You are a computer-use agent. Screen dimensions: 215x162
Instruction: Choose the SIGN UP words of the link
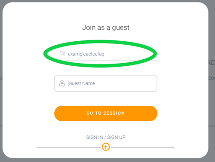116,138
